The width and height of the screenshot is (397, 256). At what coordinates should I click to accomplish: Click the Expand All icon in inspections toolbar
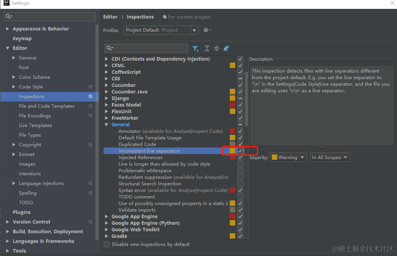click(x=207, y=48)
